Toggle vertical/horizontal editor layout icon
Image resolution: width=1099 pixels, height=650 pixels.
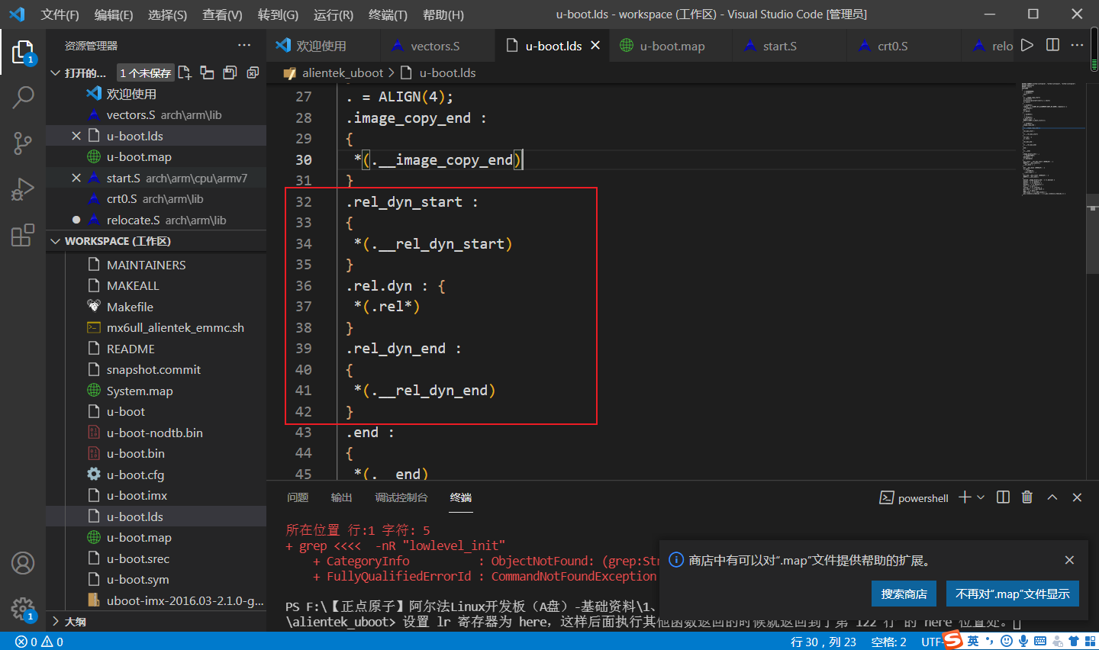[207, 72]
